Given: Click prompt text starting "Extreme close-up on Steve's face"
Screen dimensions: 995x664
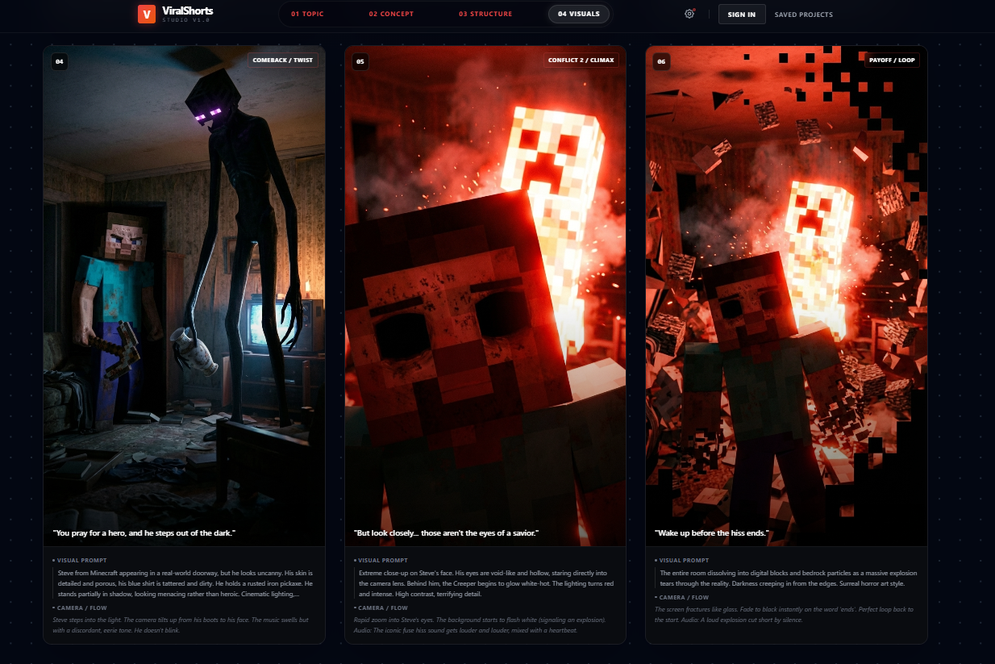Looking at the screenshot, I should [487, 583].
